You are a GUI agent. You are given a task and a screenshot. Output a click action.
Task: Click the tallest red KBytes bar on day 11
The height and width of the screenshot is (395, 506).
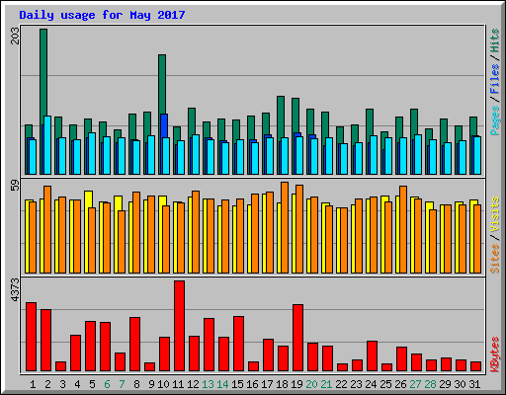(x=179, y=326)
